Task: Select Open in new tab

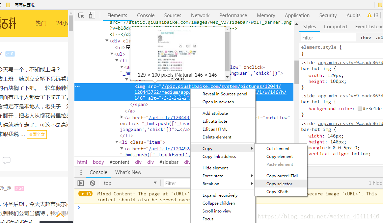Action: pos(223,102)
